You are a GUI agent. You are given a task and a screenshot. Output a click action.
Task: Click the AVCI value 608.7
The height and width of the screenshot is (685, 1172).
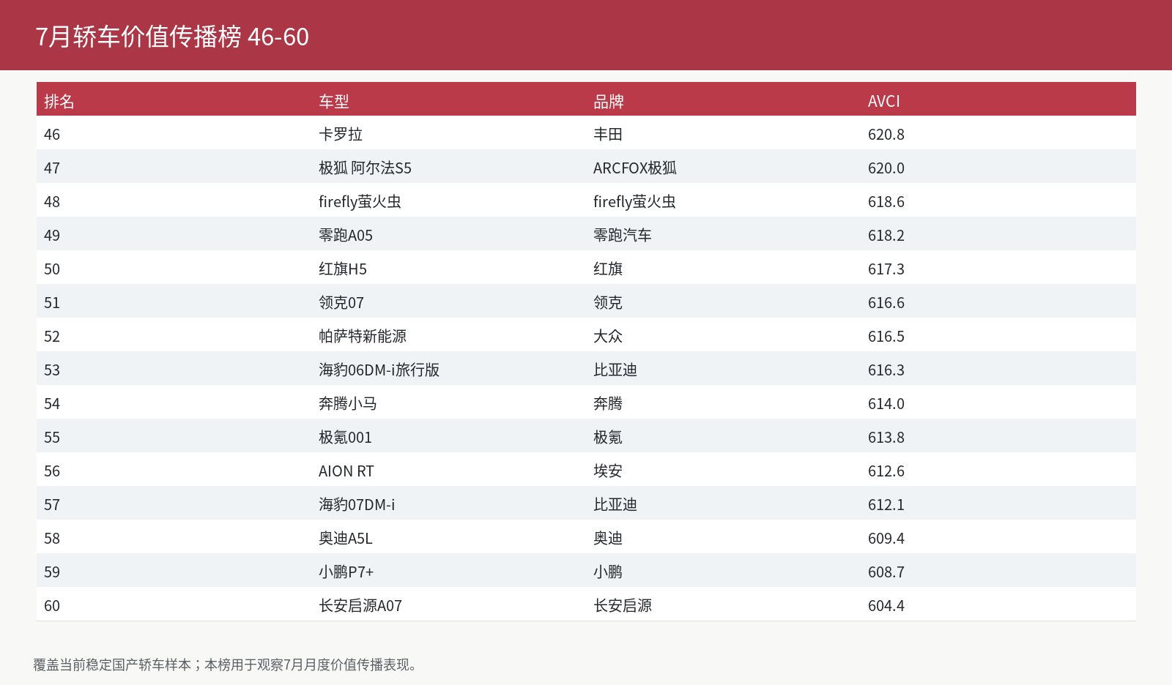point(886,572)
